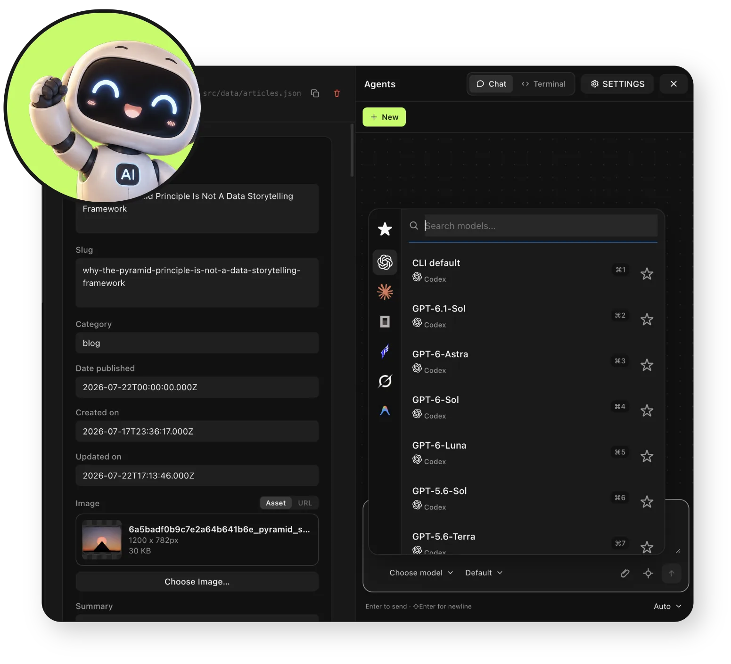
Task: Open the Auto dropdown
Action: pos(667,607)
